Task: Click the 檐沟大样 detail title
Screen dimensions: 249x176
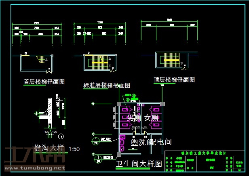Action: click(49, 148)
